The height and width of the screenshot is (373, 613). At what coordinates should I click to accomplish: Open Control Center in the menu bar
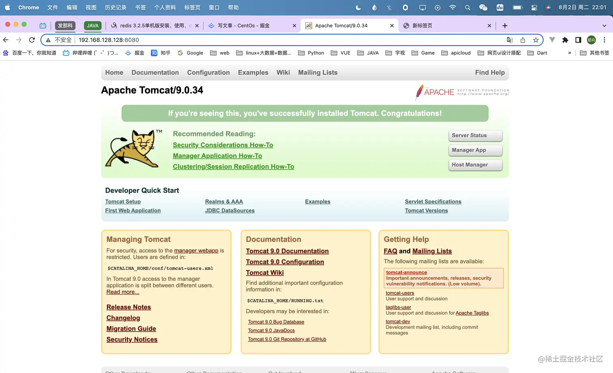[534, 7]
